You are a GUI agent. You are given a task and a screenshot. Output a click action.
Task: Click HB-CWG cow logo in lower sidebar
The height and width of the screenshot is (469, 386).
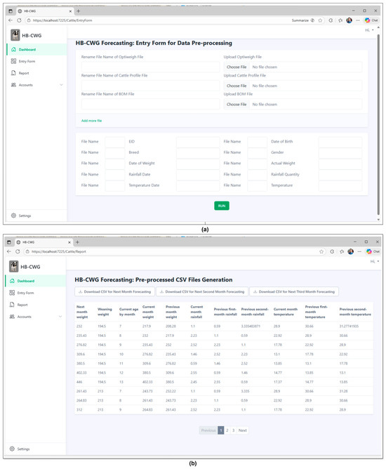tap(14, 266)
